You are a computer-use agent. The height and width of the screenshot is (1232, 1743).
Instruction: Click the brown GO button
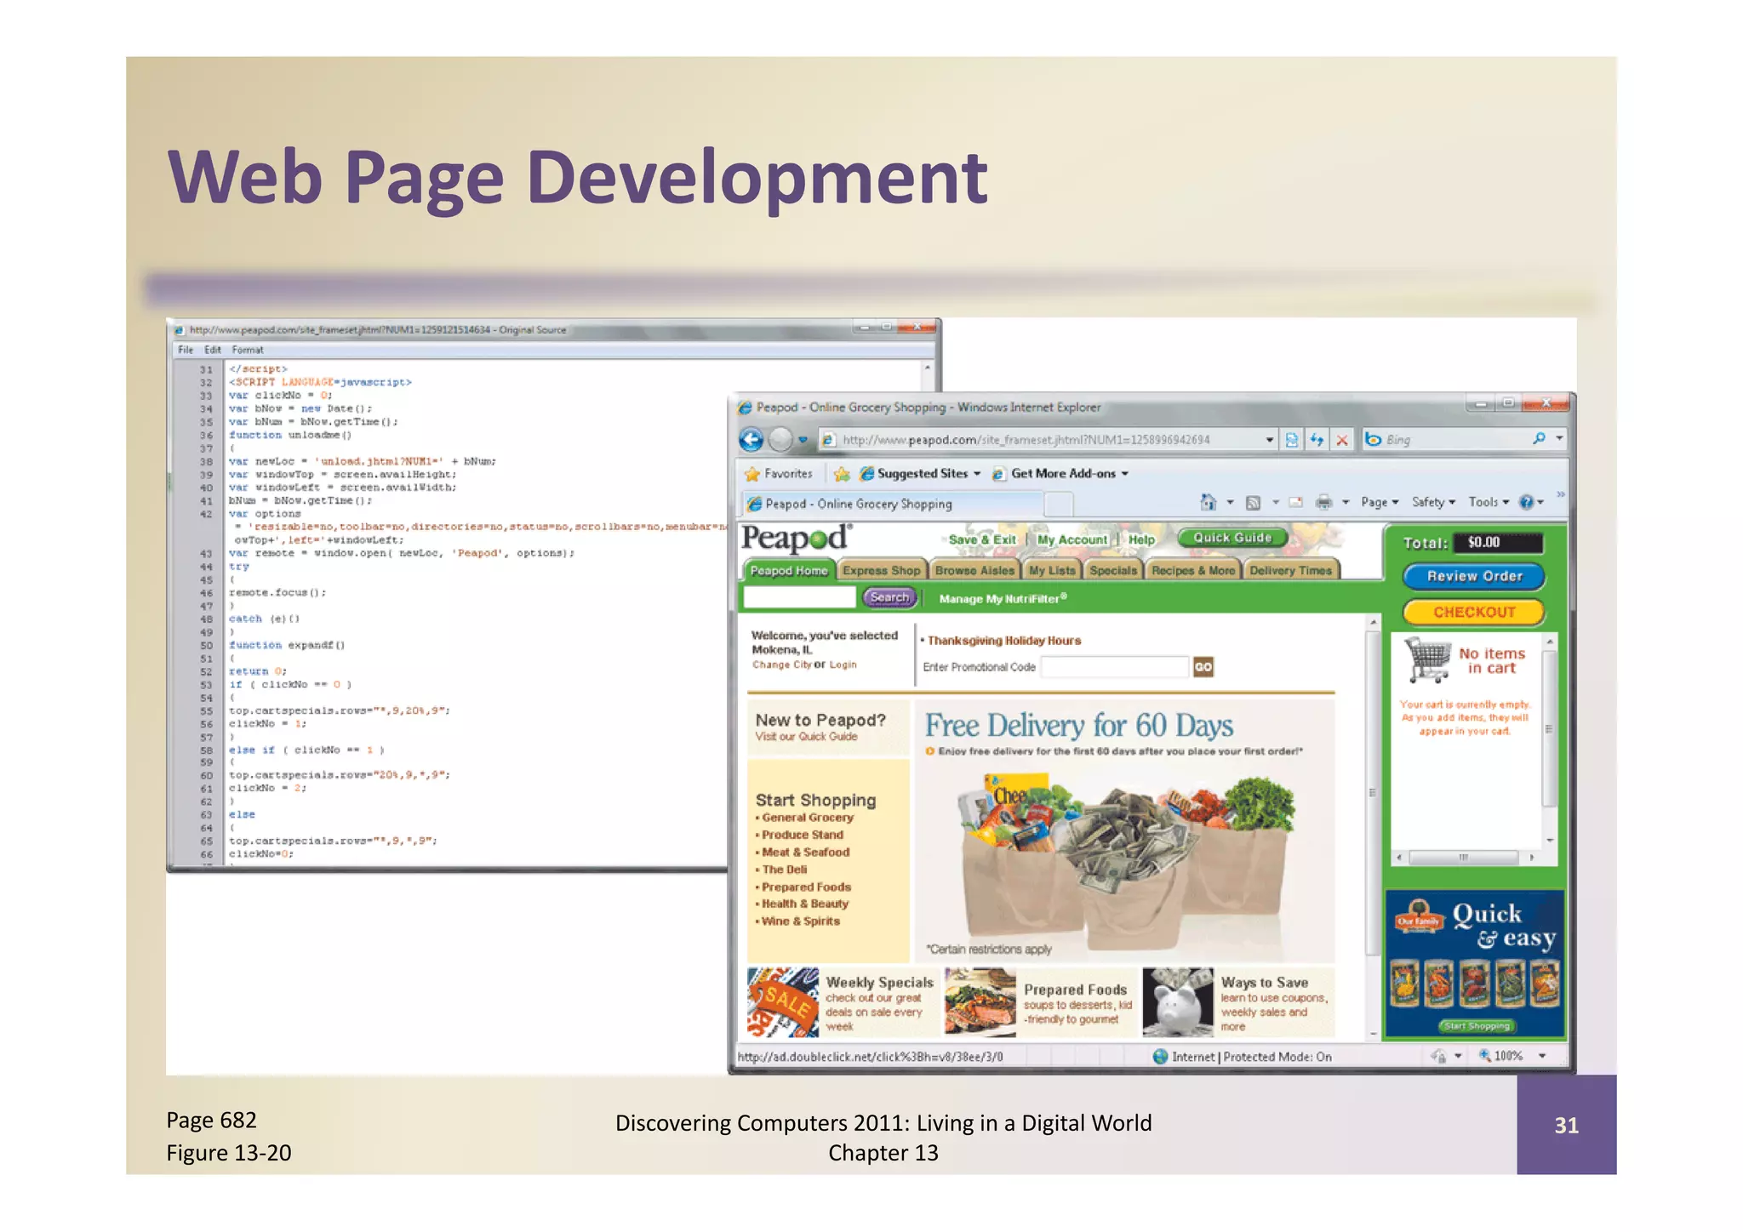pyautogui.click(x=1203, y=667)
